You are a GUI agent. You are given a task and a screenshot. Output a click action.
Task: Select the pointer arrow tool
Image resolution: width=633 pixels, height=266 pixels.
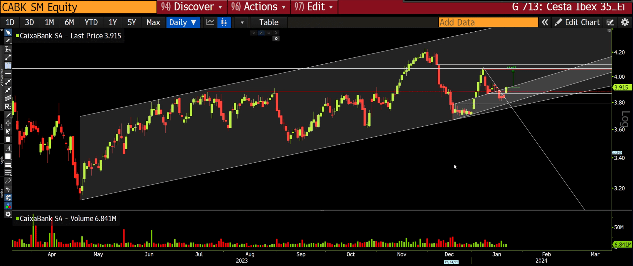(x=8, y=33)
